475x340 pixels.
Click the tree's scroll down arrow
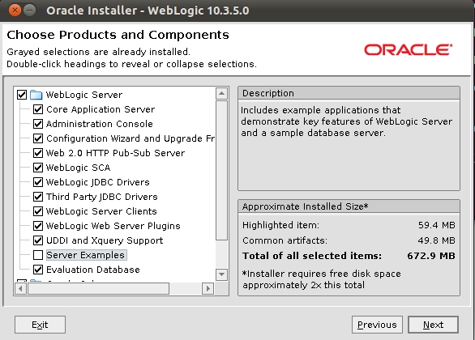[x=221, y=274]
